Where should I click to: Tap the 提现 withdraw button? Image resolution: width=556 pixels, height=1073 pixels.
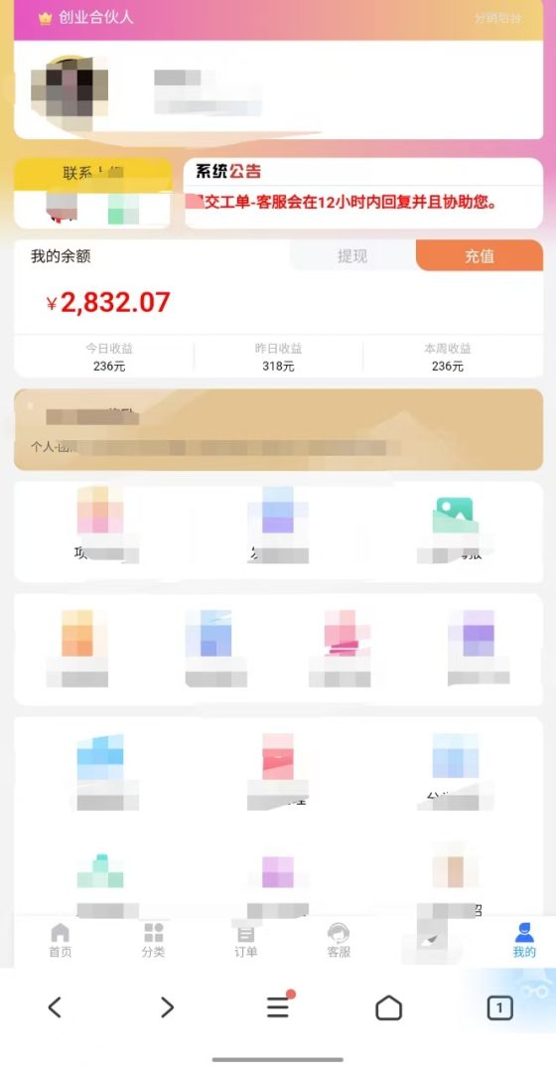pyautogui.click(x=352, y=256)
